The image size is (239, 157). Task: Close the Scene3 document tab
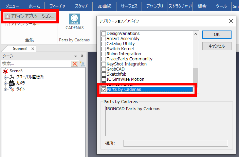[33, 48]
